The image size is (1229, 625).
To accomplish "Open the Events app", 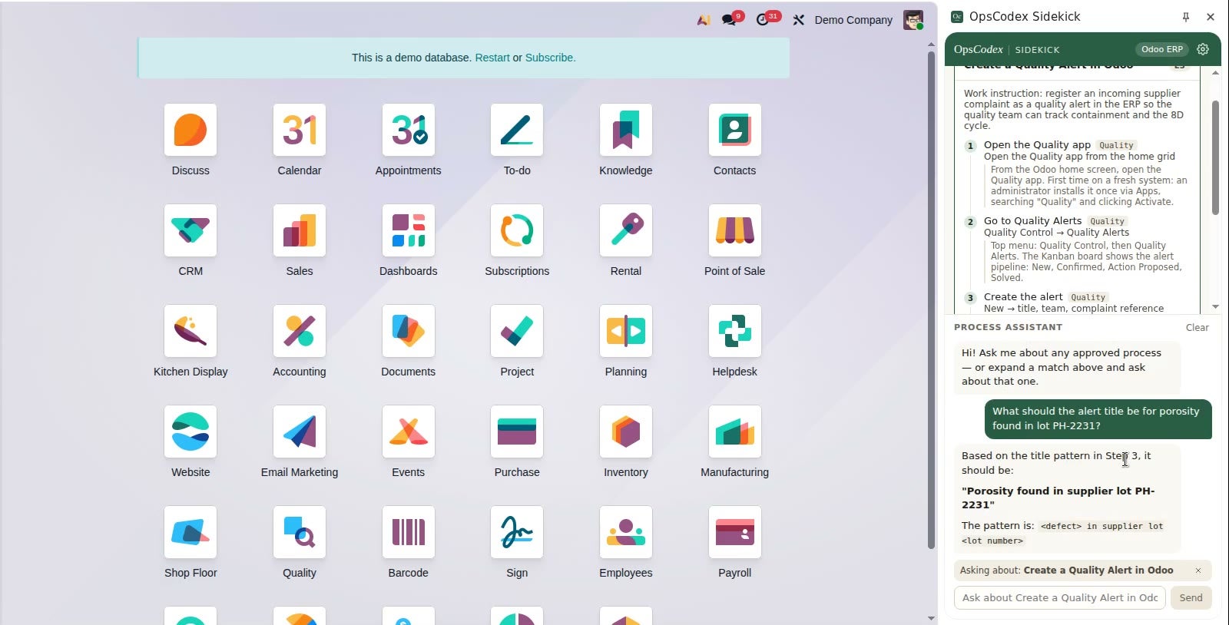I will pos(409,432).
